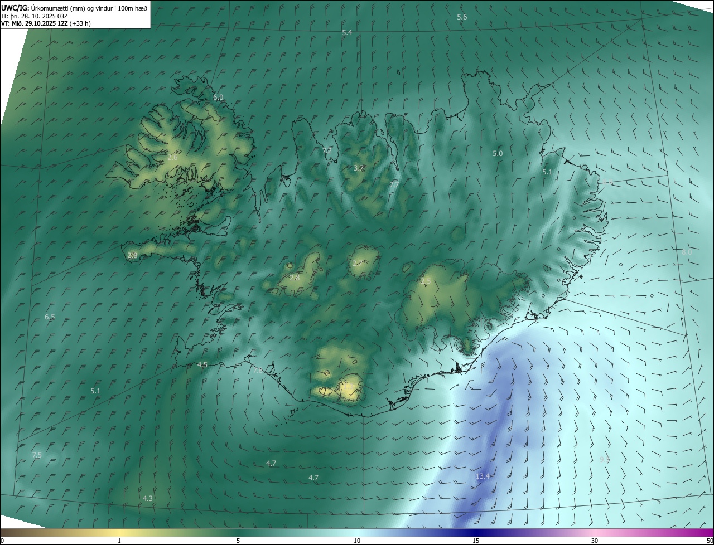Click the 6.5 value label
Viewport: 714px width, 545px height.
pyautogui.click(x=50, y=317)
